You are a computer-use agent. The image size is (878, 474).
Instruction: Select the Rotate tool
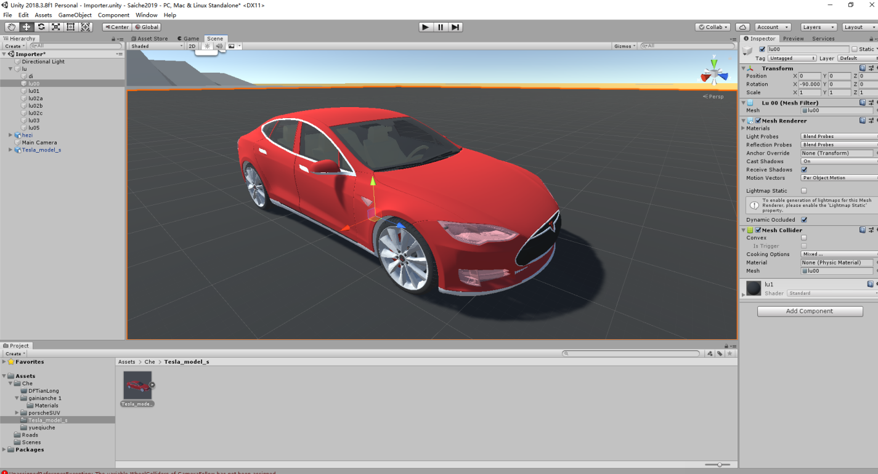(x=41, y=27)
